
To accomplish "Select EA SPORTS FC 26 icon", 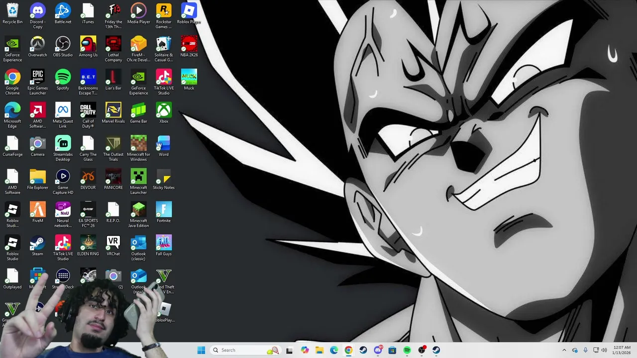I will (x=88, y=215).
